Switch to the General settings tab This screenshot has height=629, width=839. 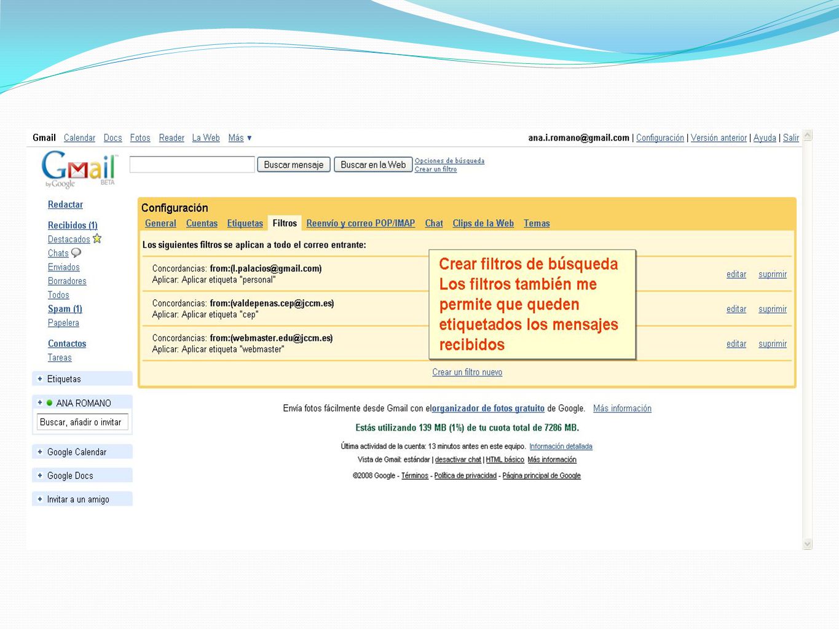160,223
